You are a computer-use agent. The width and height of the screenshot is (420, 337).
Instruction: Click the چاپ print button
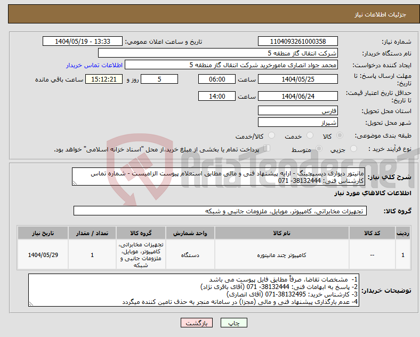(x=234, y=323)
